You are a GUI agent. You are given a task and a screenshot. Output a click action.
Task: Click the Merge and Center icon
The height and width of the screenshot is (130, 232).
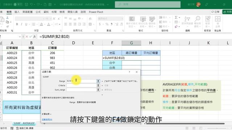click(90, 24)
